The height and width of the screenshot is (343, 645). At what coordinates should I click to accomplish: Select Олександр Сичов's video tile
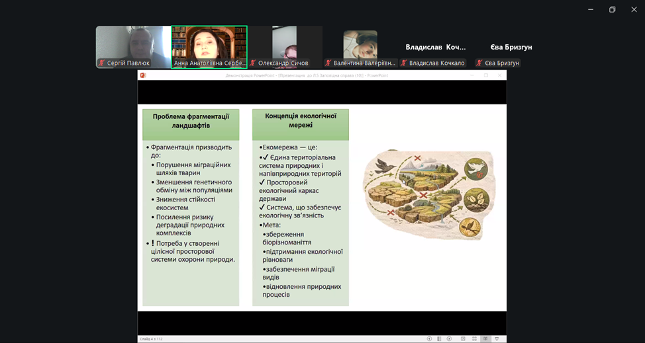coord(285,47)
